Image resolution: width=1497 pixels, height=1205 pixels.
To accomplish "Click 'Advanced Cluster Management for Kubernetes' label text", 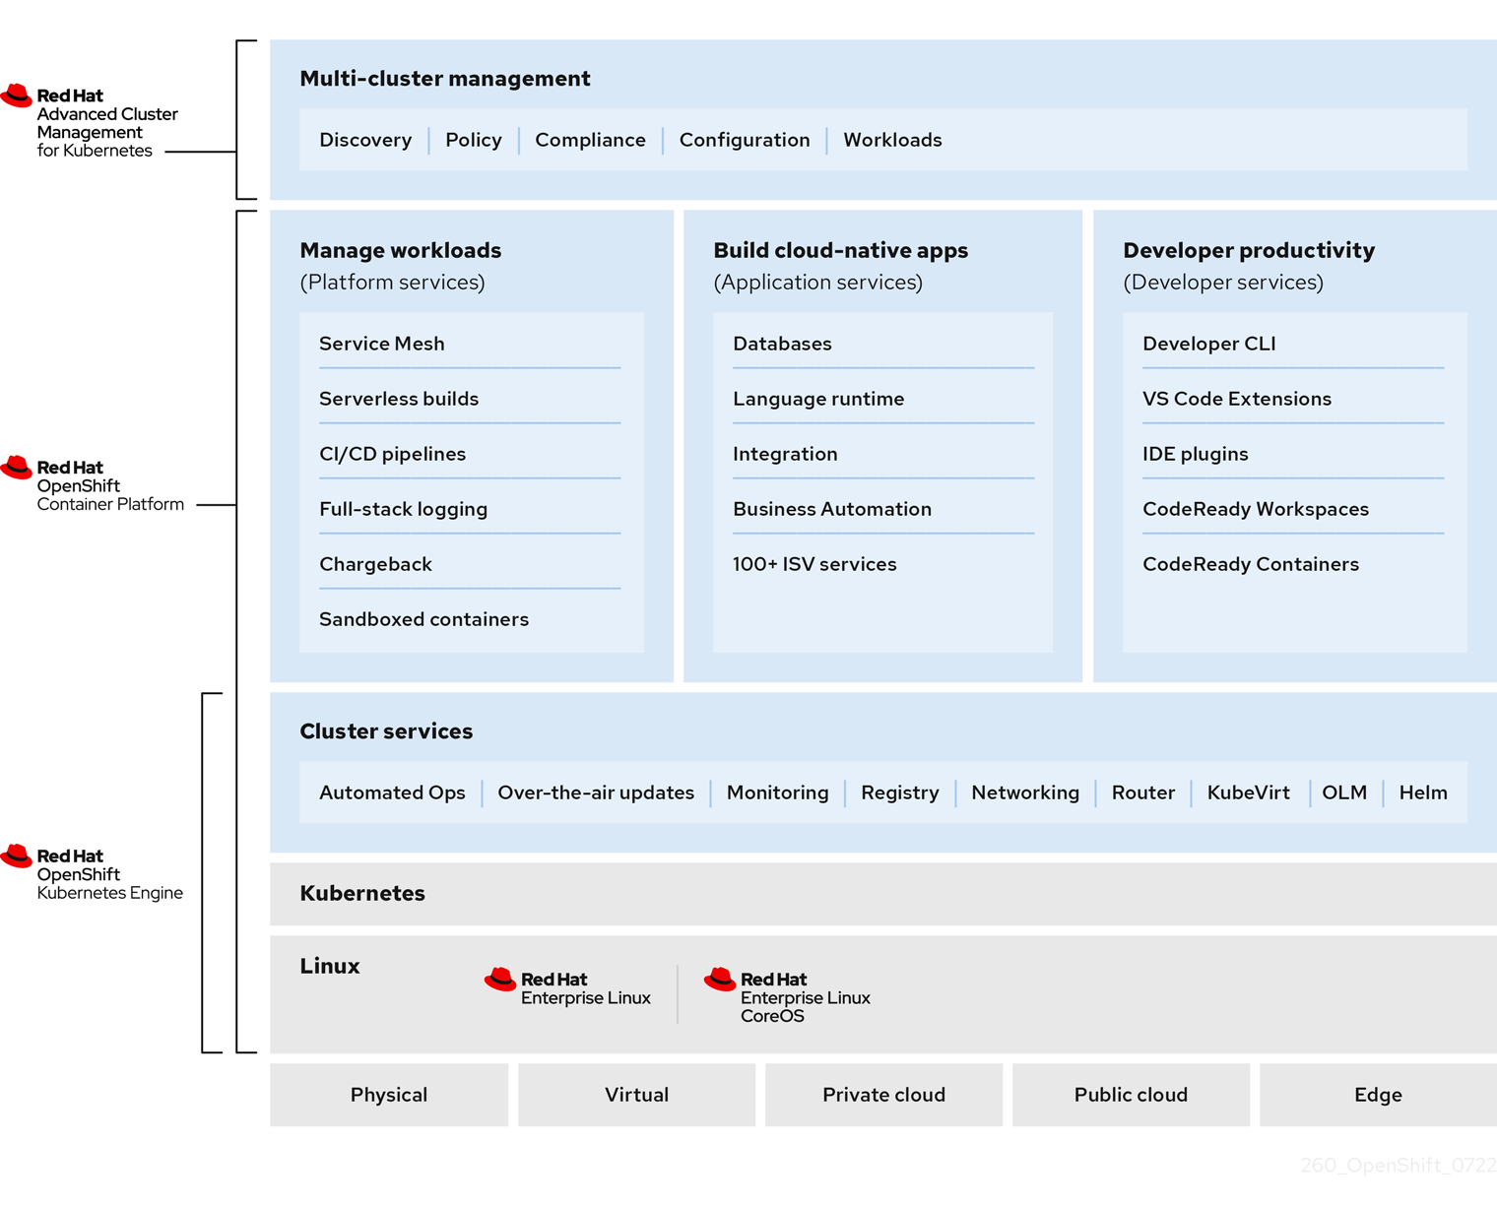I will pos(107,132).
